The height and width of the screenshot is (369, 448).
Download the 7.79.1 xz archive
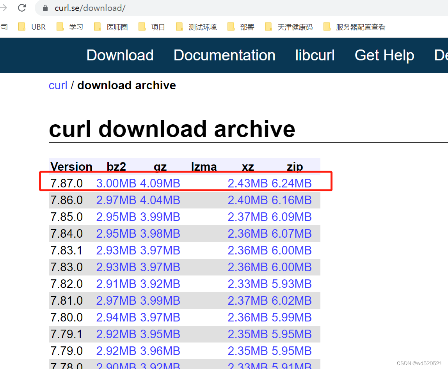[x=248, y=334]
